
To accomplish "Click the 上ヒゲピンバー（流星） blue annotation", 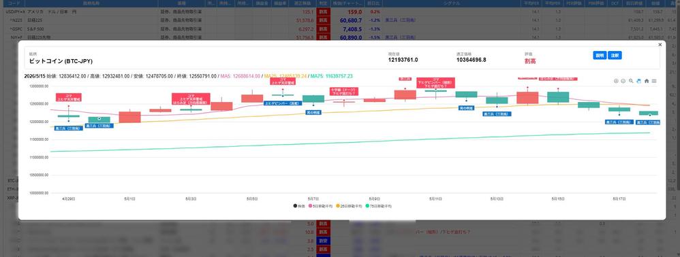I will coord(283,104).
